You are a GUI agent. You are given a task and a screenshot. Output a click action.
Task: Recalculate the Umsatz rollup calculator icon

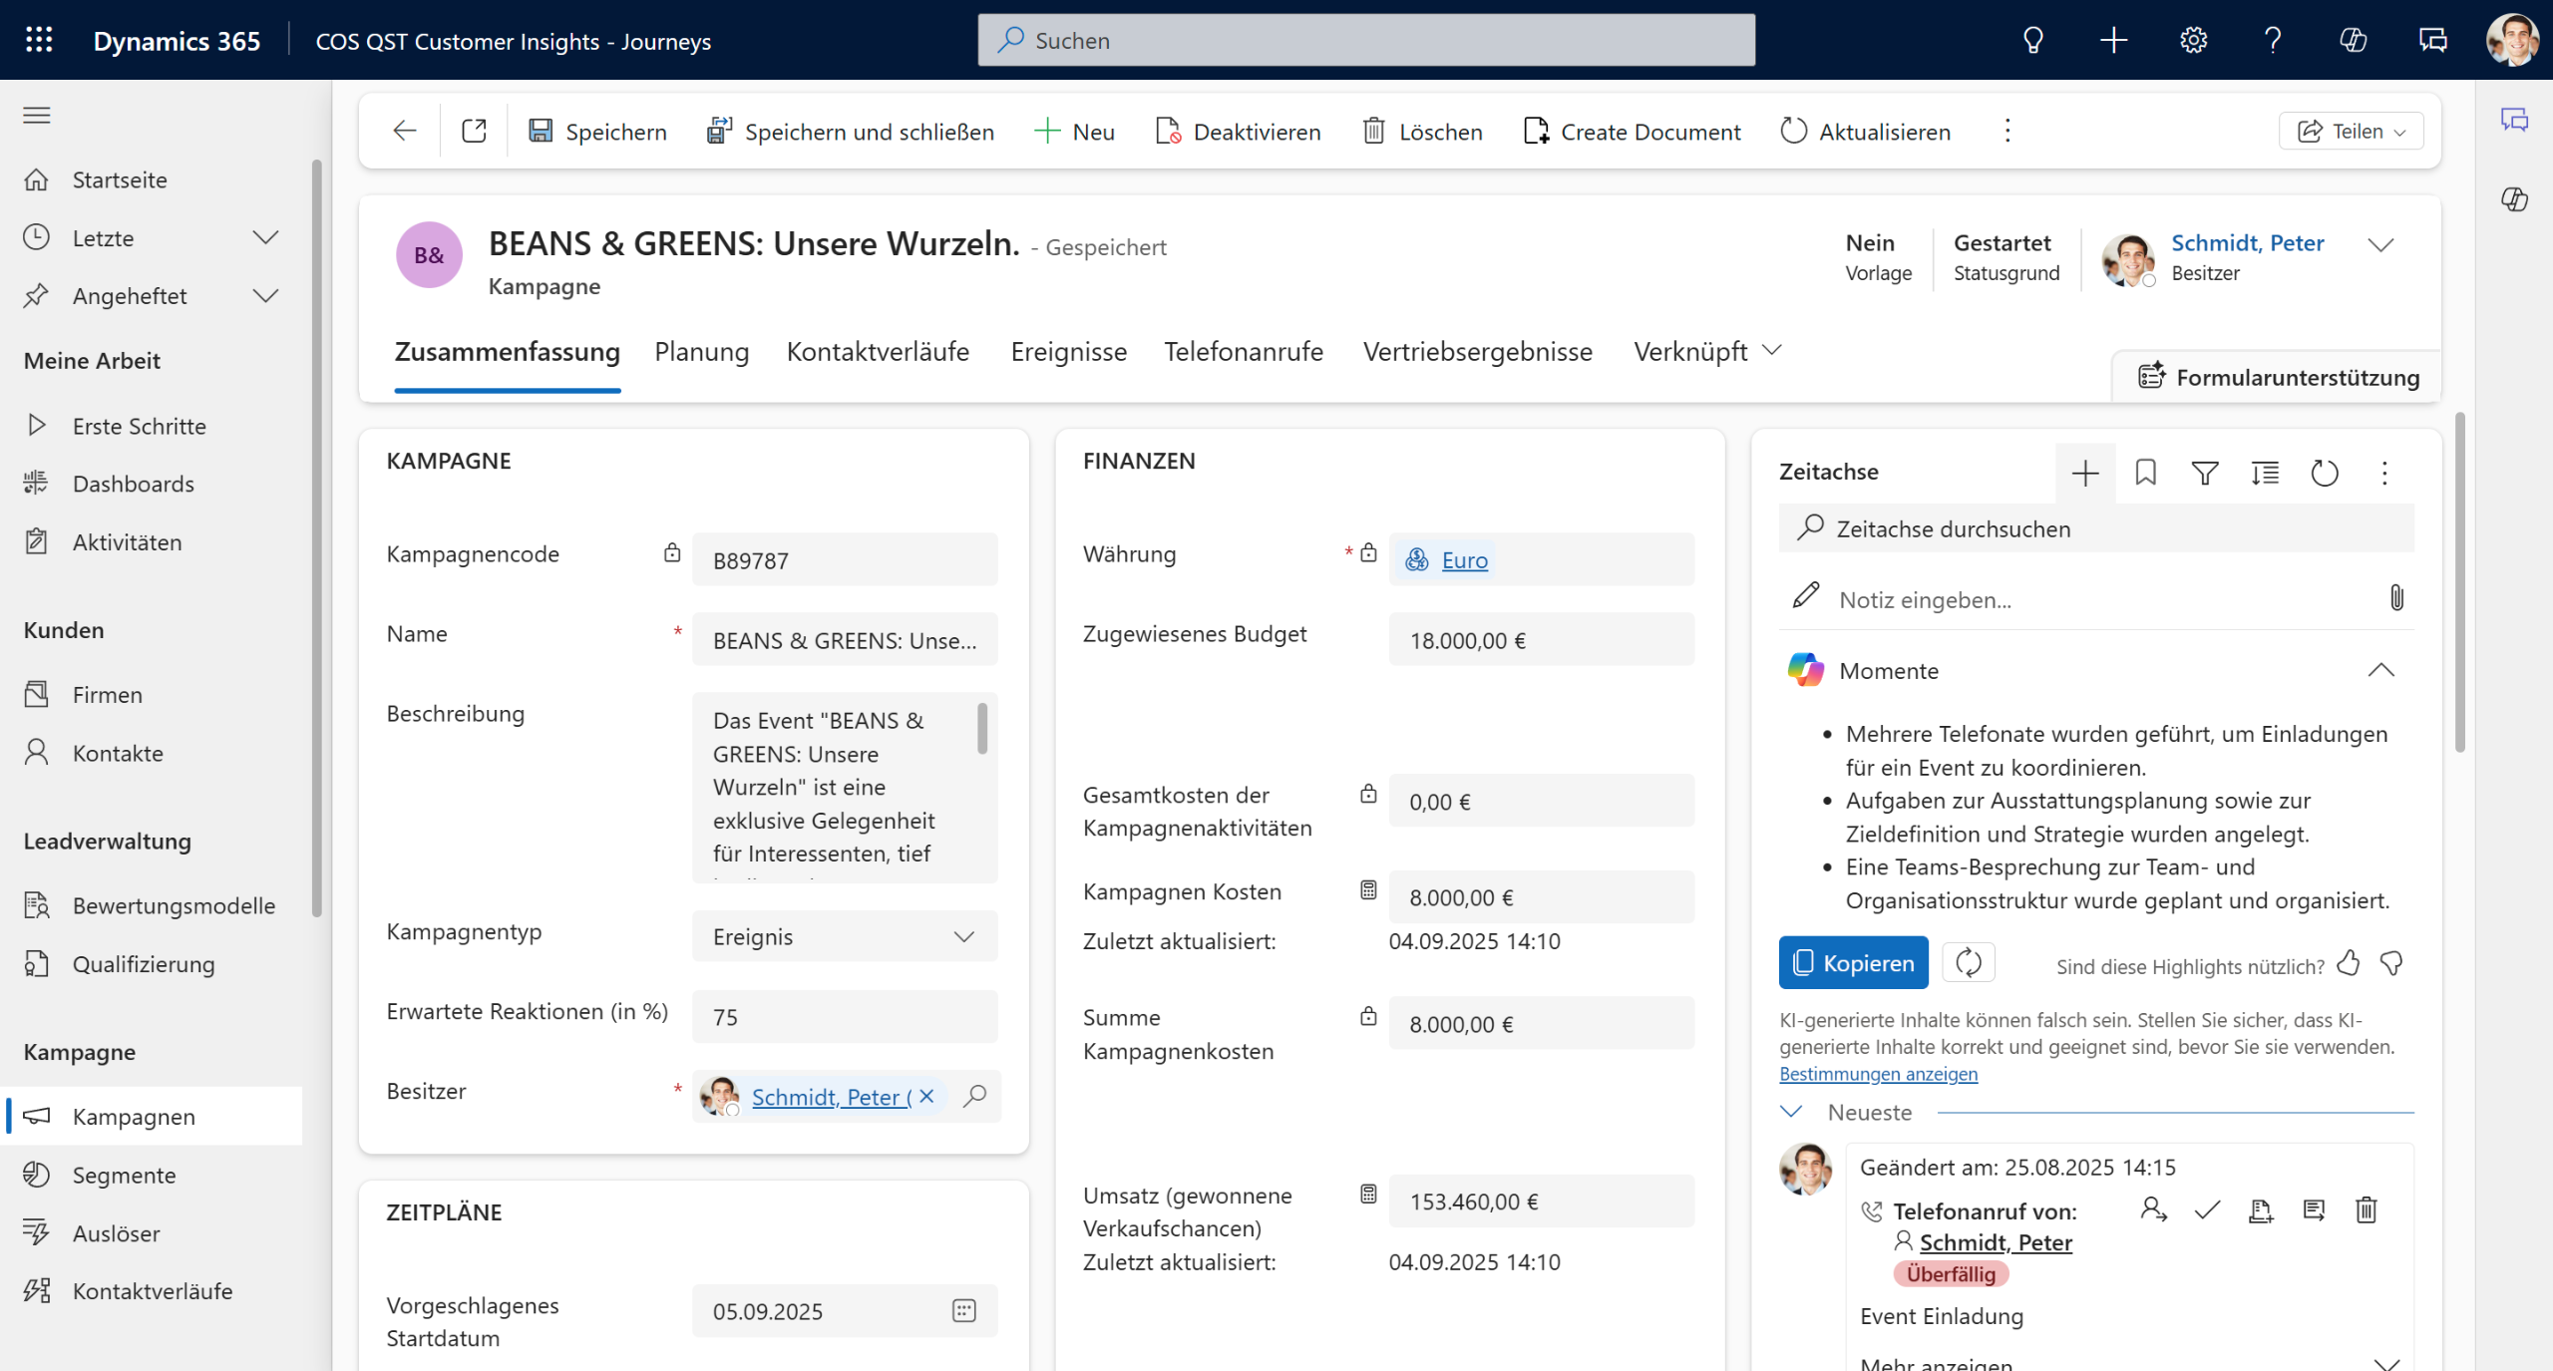coord(1368,1195)
